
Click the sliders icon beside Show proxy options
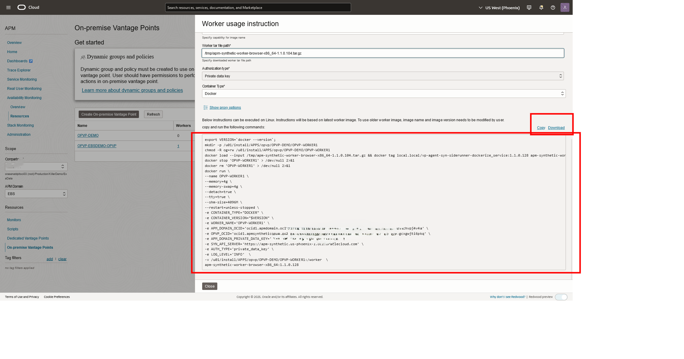click(205, 108)
